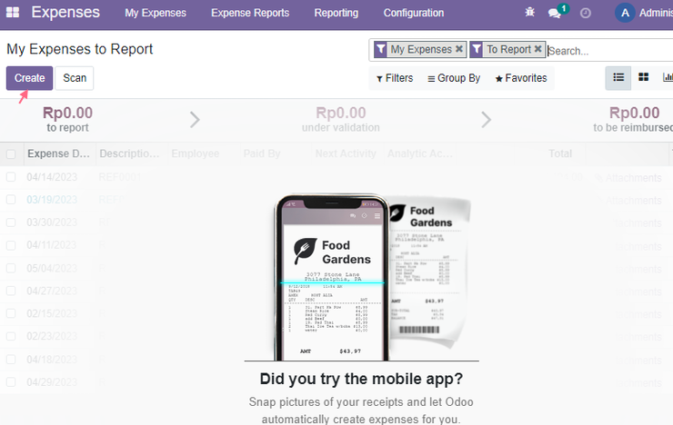
Task: Click the 02/15/2023 date cell
Action: pyautogui.click(x=52, y=314)
